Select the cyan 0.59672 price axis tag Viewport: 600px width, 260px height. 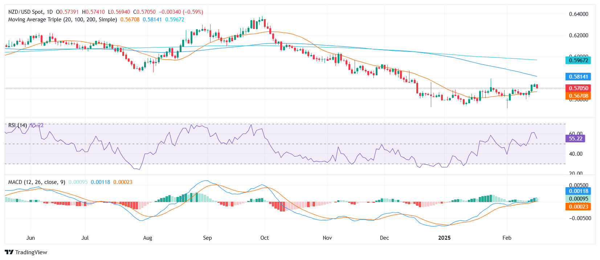578,60
